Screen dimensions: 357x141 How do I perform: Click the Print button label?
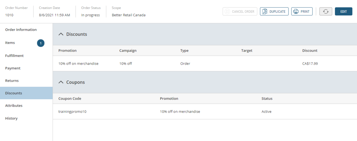pyautogui.click(x=305, y=12)
